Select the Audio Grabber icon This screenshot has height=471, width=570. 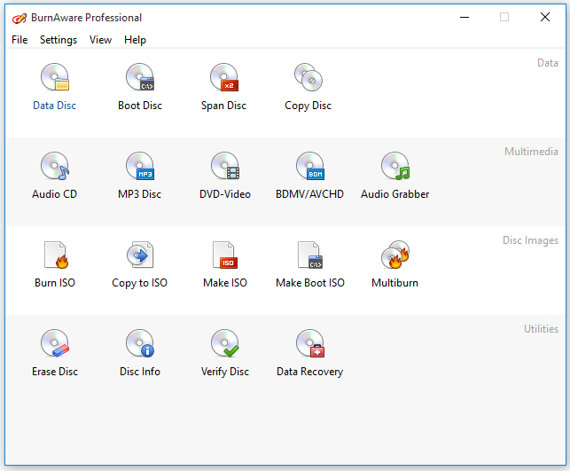coord(395,166)
